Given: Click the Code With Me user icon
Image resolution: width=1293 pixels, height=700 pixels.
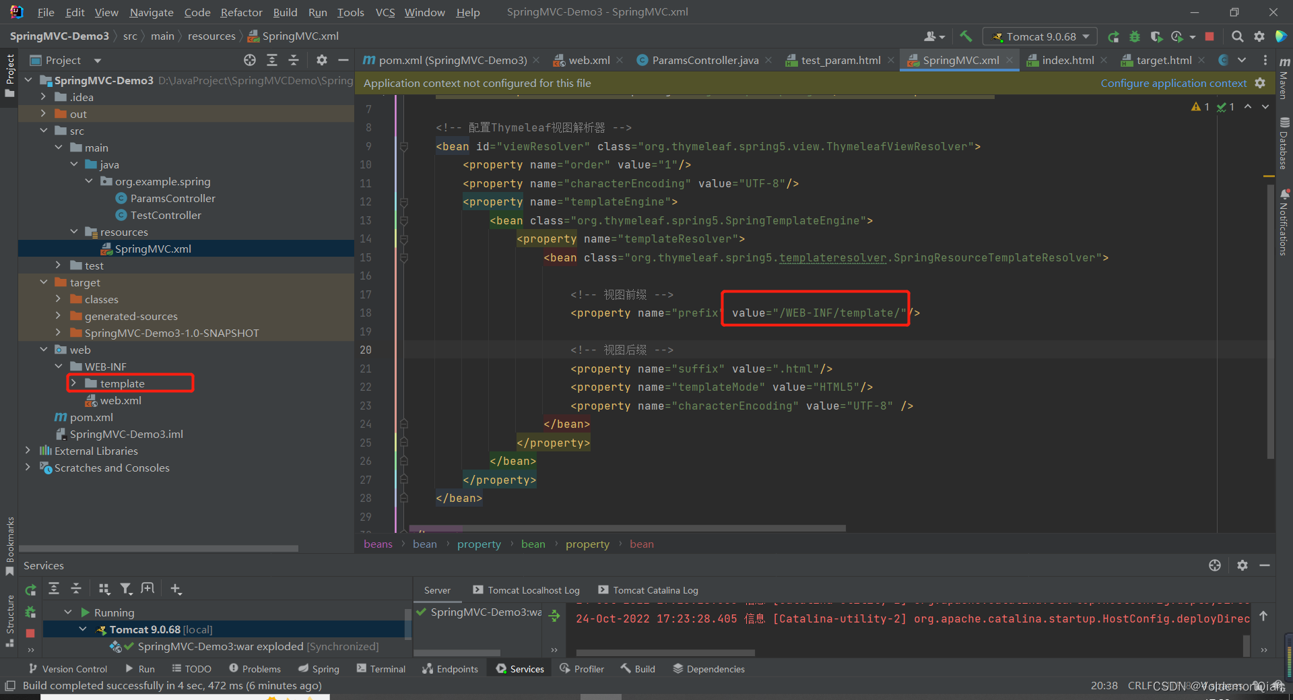Looking at the screenshot, I should click(934, 36).
